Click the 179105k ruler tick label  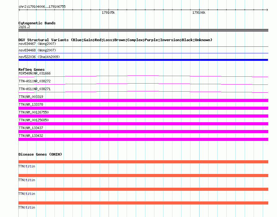(x=108, y=12)
